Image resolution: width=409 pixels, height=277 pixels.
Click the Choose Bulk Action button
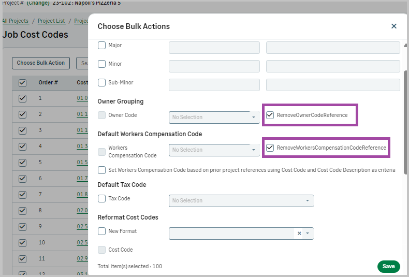41,63
